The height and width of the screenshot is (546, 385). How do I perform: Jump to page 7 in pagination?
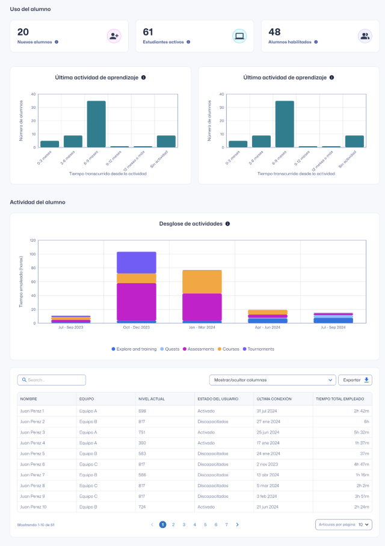(x=226, y=524)
